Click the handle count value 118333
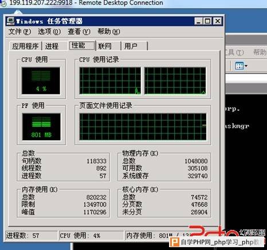Viewport: 267px width, 250px height. click(96, 161)
